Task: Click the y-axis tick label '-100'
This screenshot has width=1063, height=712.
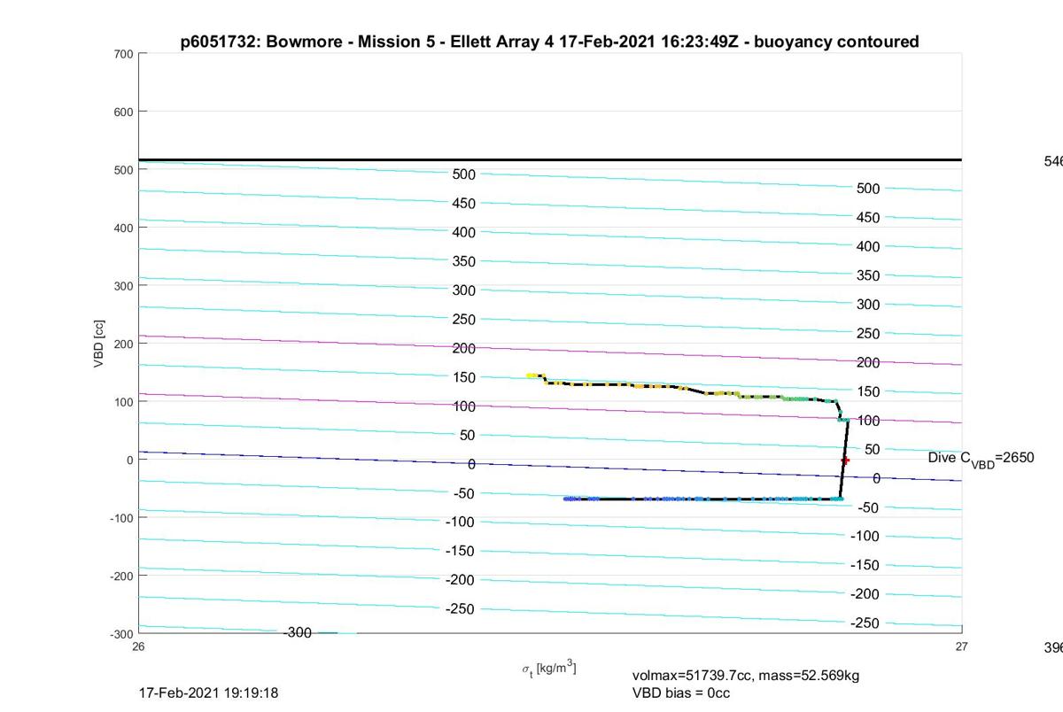Action: pos(121,518)
